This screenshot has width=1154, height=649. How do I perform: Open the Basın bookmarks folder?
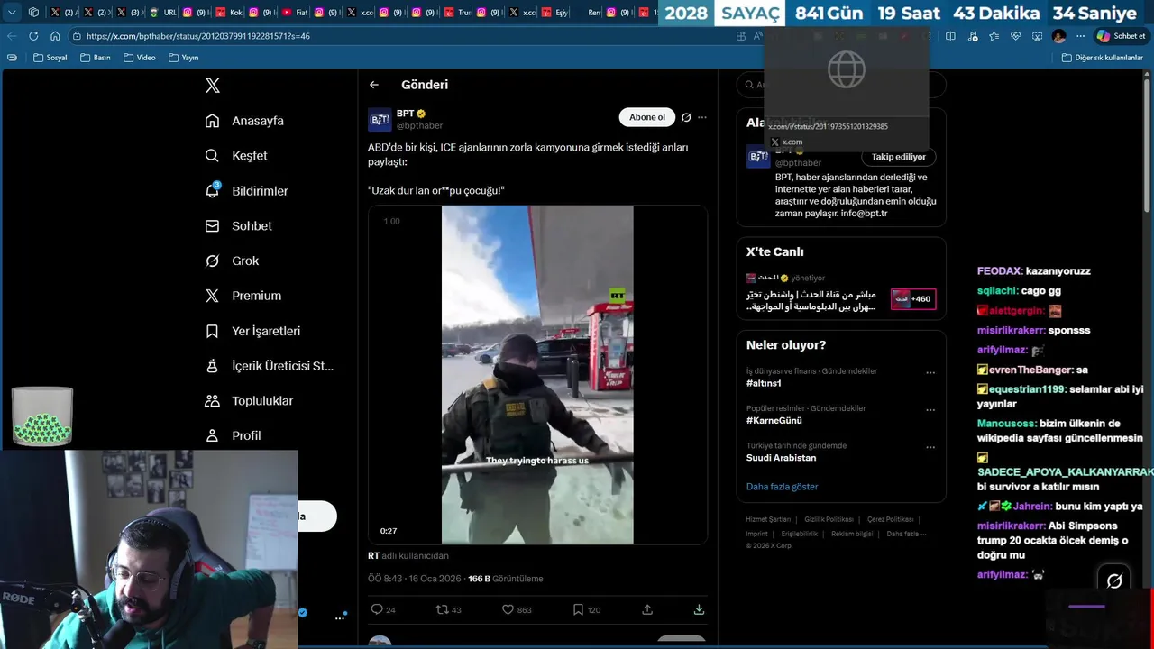96,58
